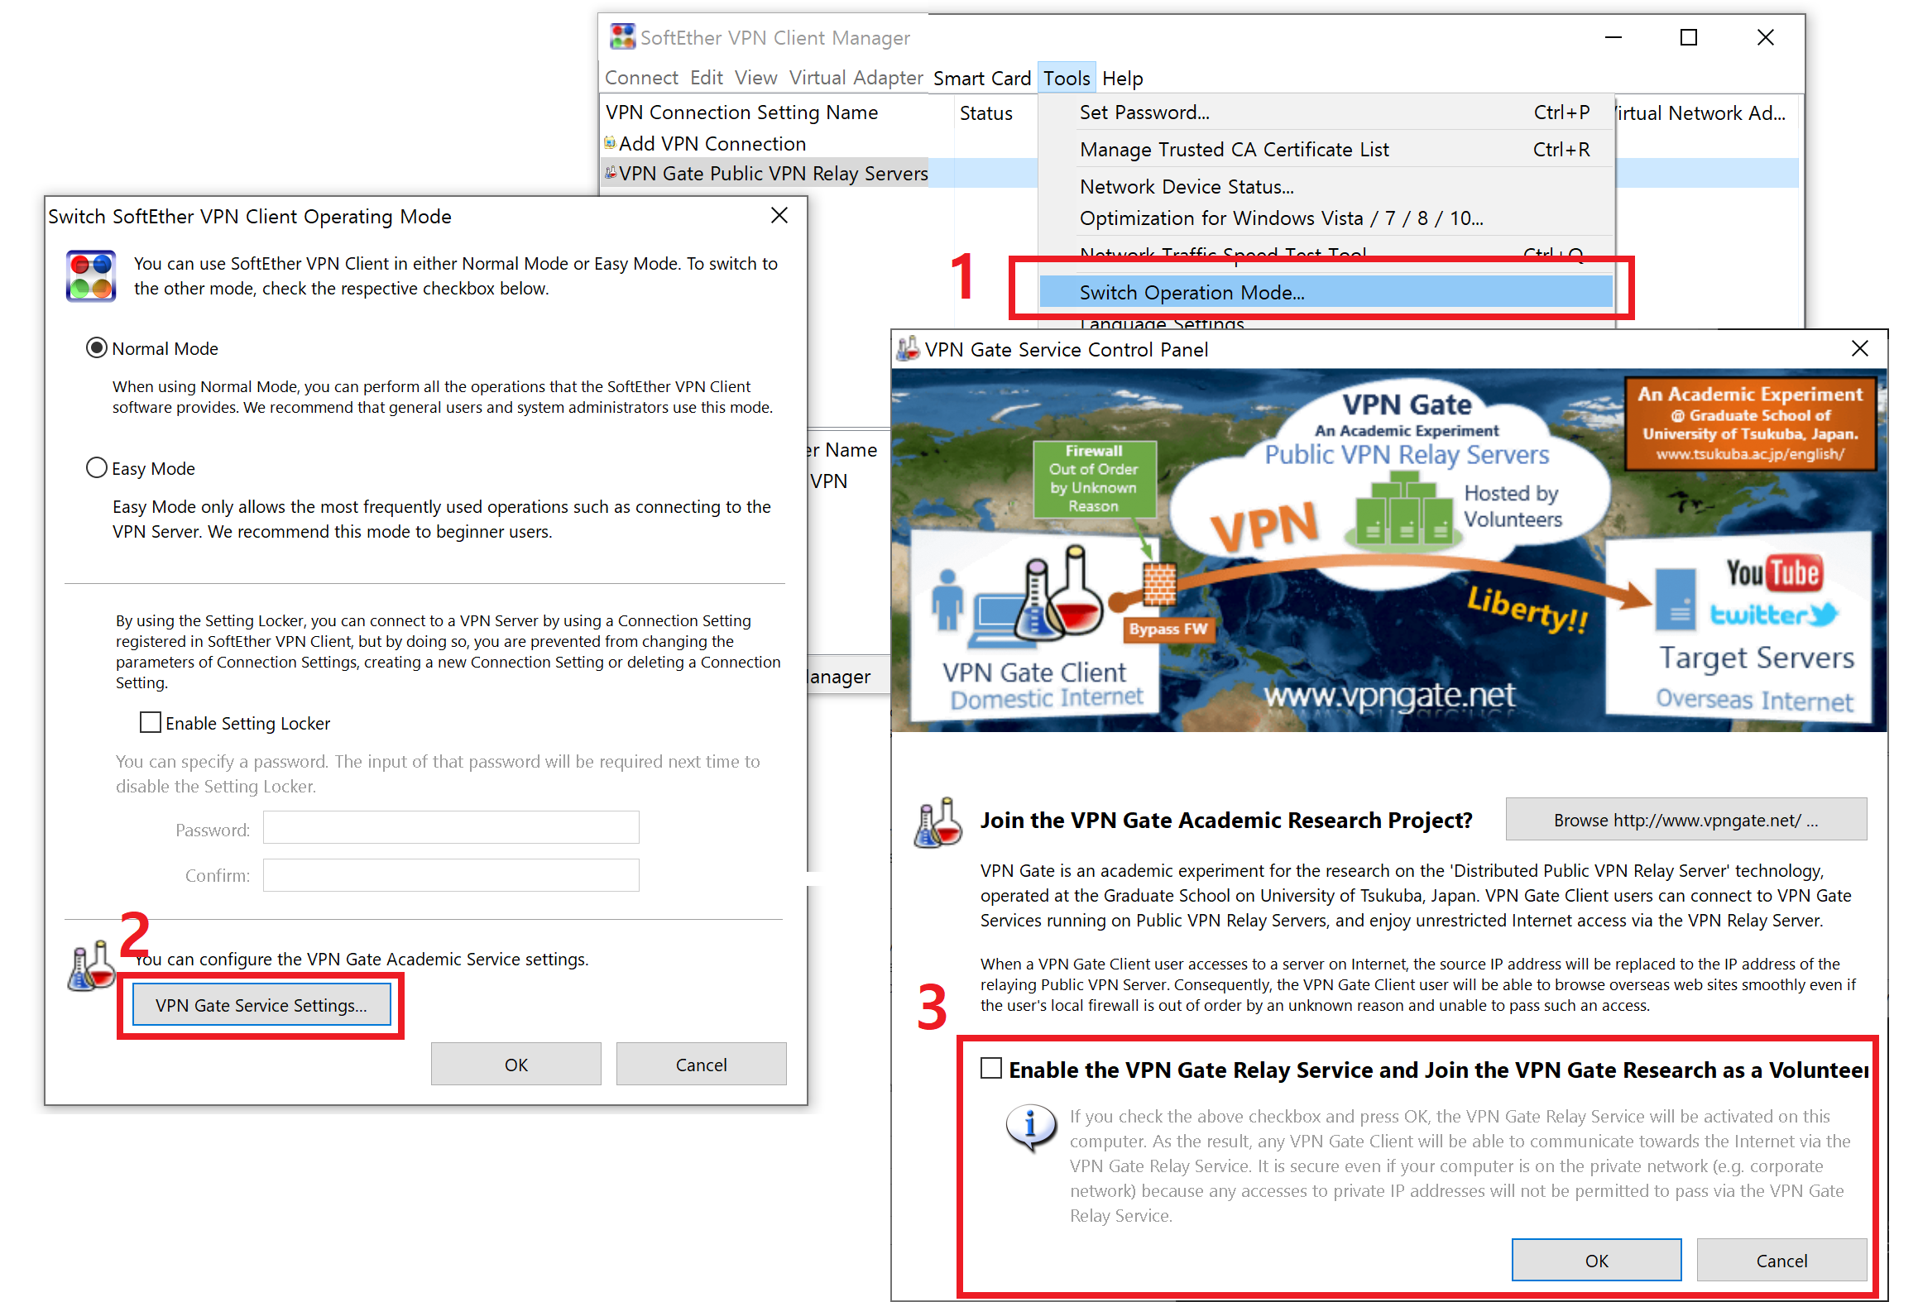Select Manage Trusted CA Certificate List
The image size is (1918, 1302).
[x=1234, y=150]
